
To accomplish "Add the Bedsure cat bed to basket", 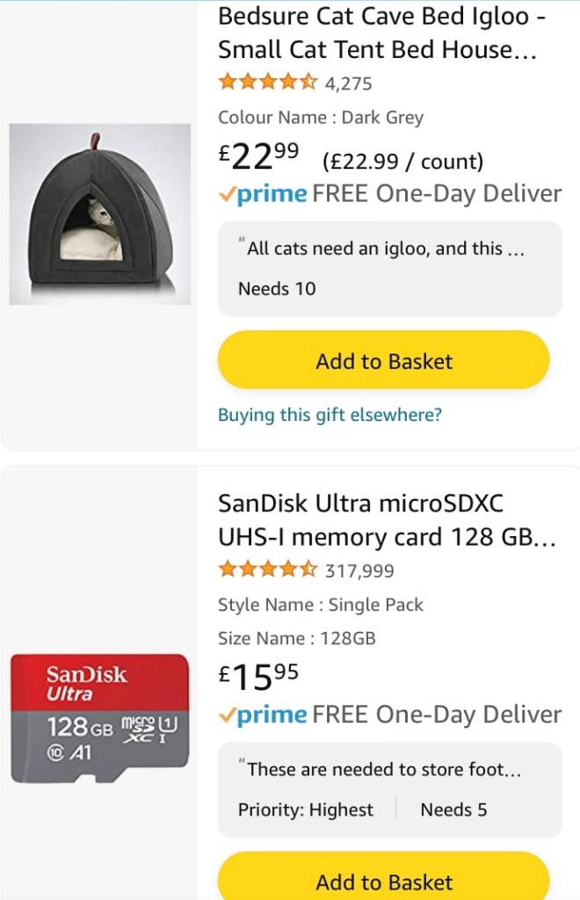I will (384, 360).
